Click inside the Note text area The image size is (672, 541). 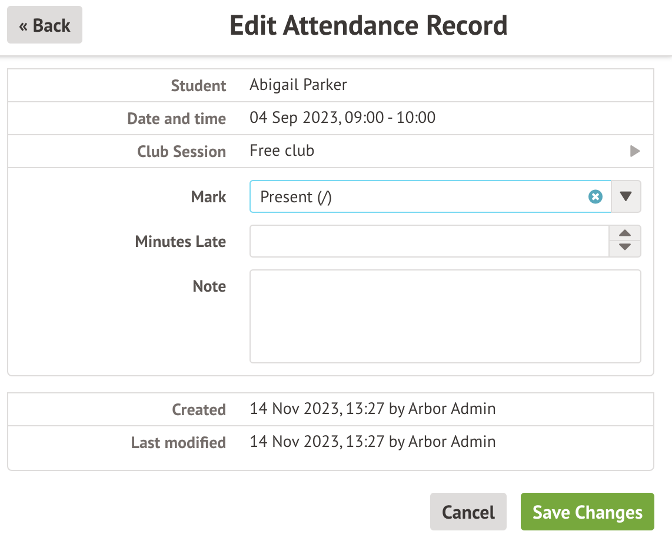(445, 316)
